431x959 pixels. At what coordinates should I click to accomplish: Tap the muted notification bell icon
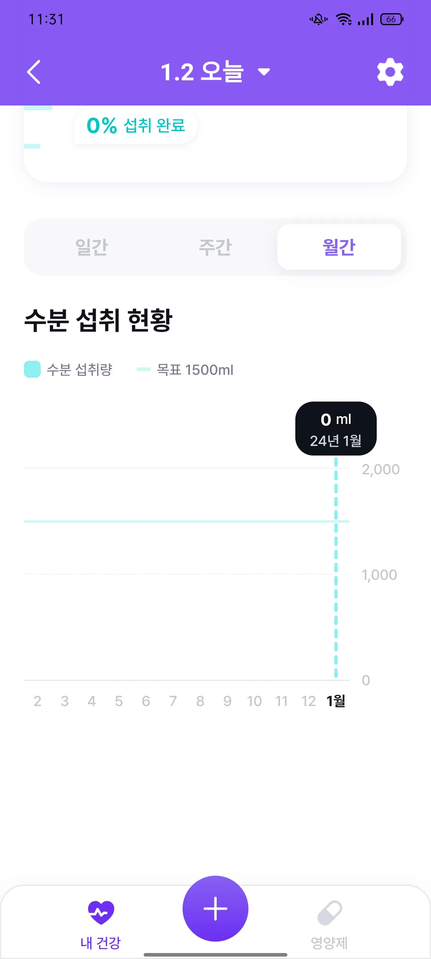pyautogui.click(x=318, y=19)
